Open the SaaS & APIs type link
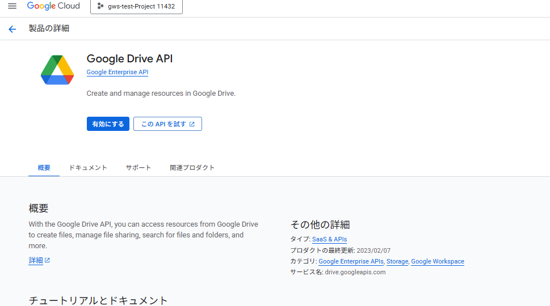The width and height of the screenshot is (550, 306). click(x=329, y=240)
